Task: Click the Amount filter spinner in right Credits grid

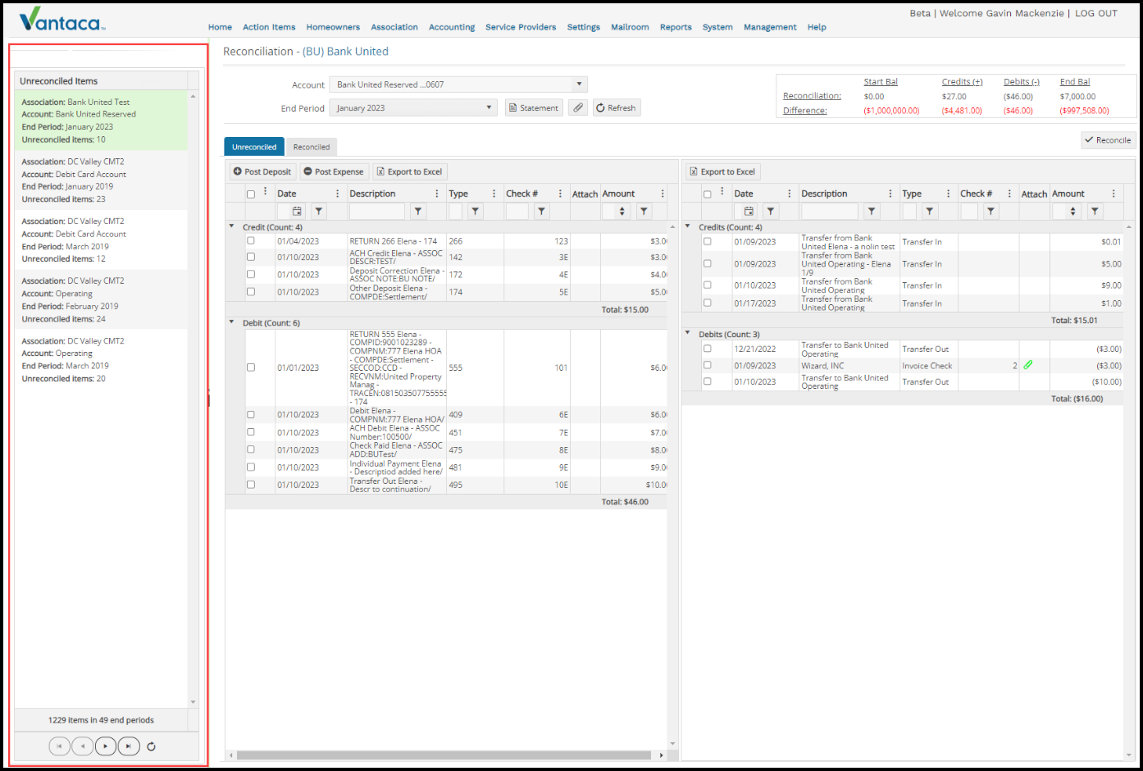Action: pyautogui.click(x=1072, y=212)
